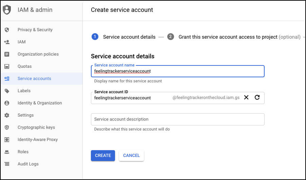The height and width of the screenshot is (180, 306).
Task: Click the Labels tag icon
Action: click(x=7, y=91)
